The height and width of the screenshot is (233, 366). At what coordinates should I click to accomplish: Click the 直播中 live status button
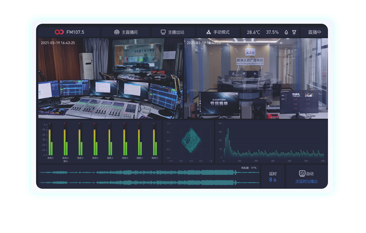314,32
